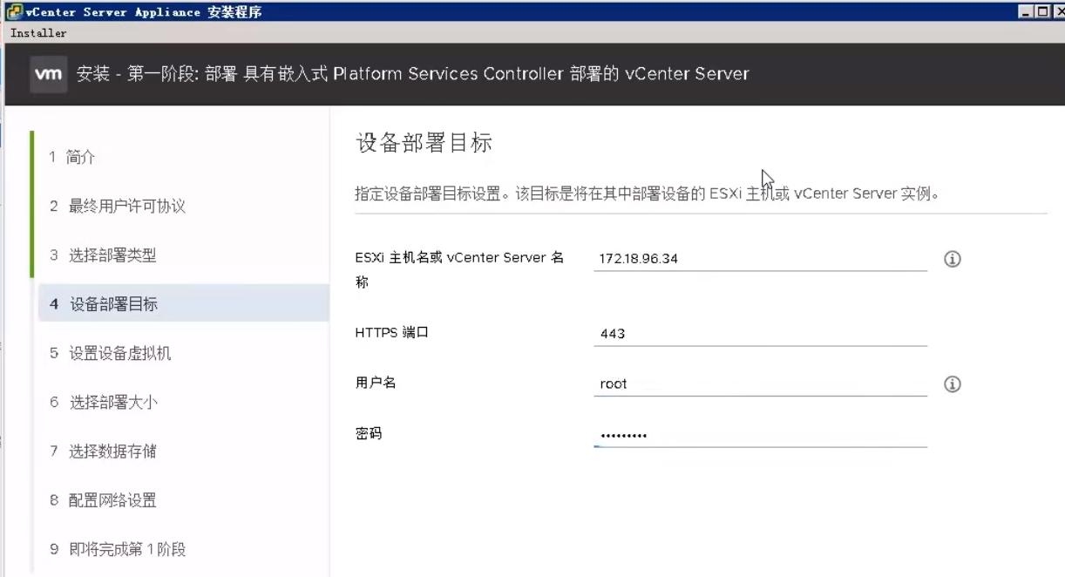Click the 设备部署目标 page heading
Image resolution: width=1065 pixels, height=577 pixels.
click(x=424, y=144)
